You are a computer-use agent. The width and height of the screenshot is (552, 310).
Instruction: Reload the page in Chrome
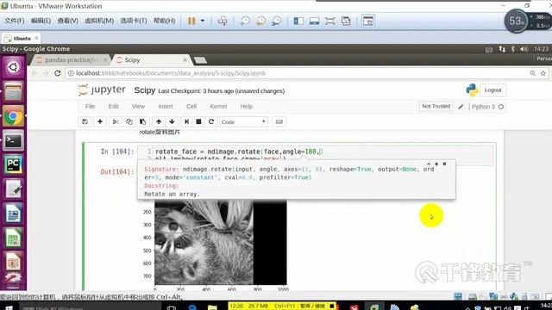point(58,73)
